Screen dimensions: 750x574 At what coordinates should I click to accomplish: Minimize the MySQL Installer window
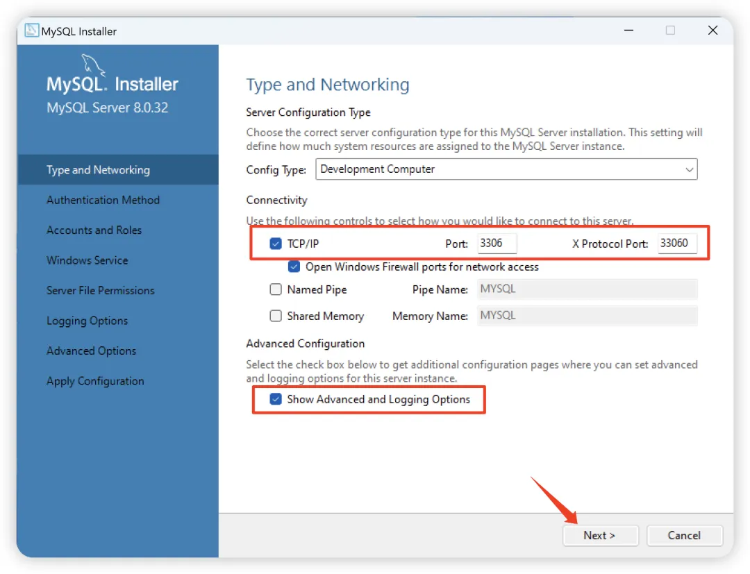(x=628, y=31)
